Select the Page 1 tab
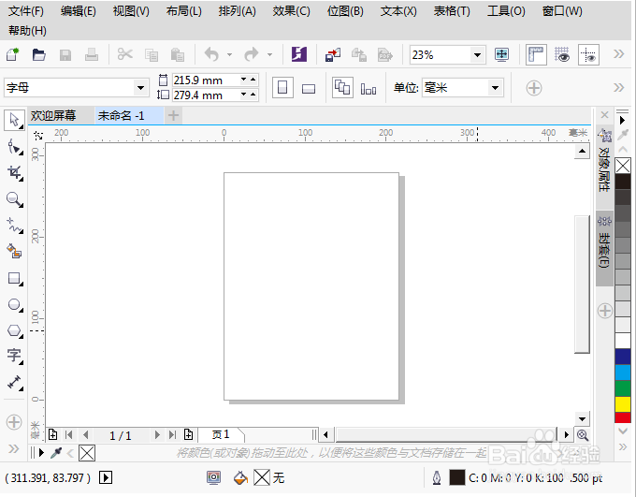636x497 pixels. click(x=221, y=435)
